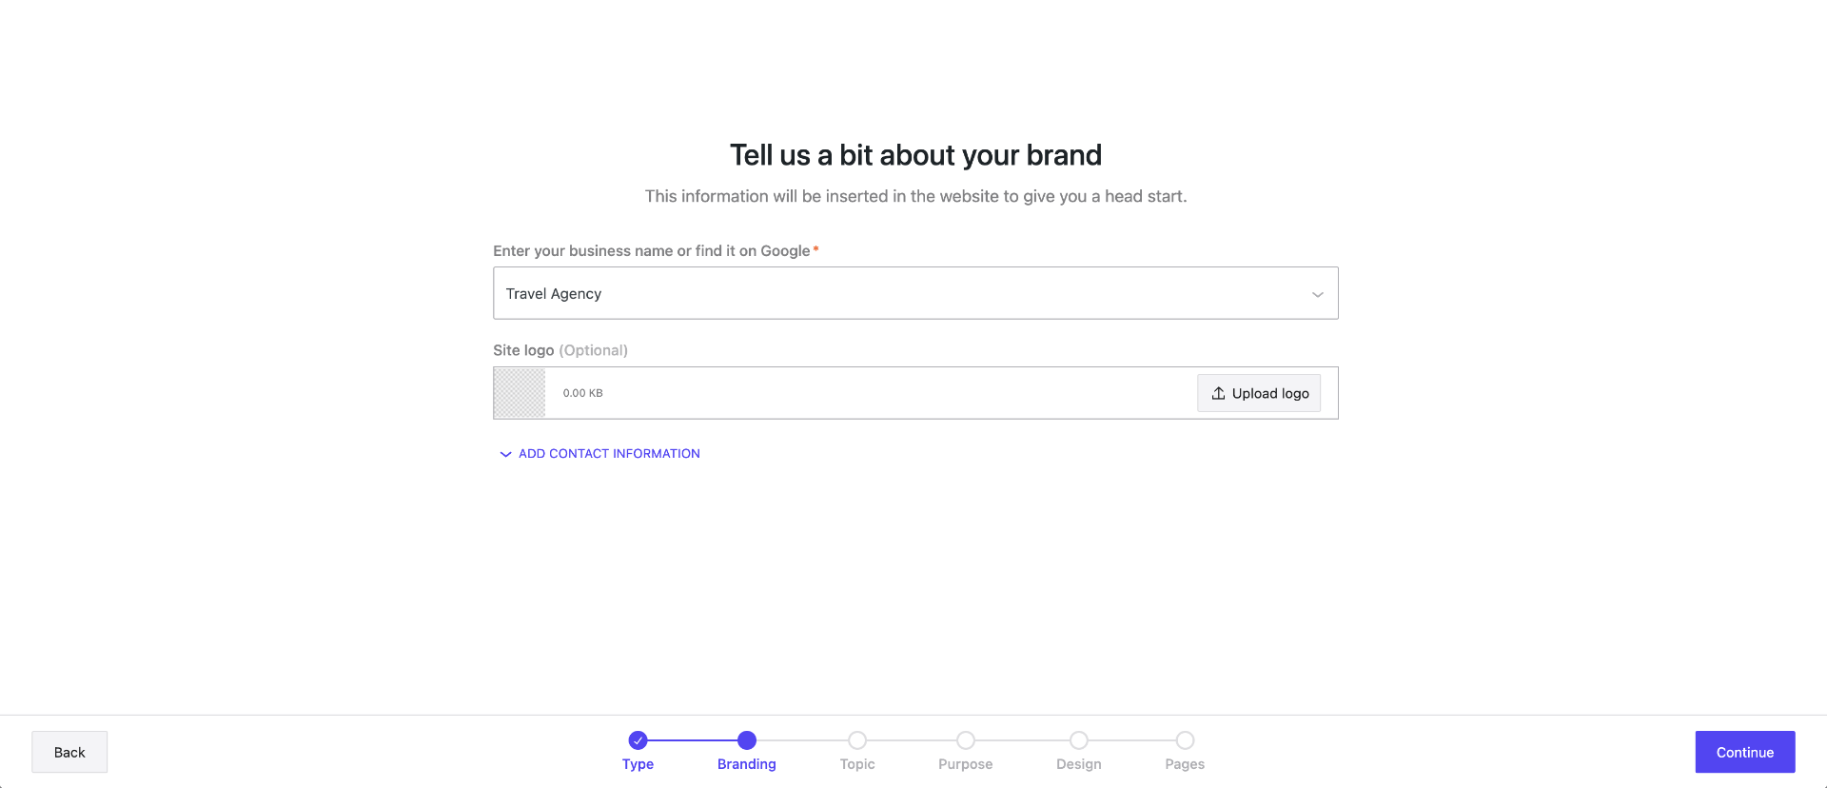The width and height of the screenshot is (1827, 788).
Task: Click the Branding step label
Action: (747, 764)
